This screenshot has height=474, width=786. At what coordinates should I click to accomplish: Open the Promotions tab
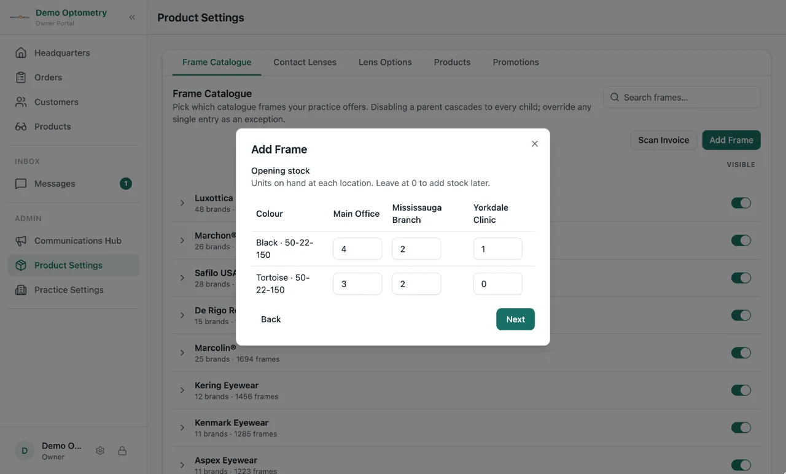click(x=516, y=62)
